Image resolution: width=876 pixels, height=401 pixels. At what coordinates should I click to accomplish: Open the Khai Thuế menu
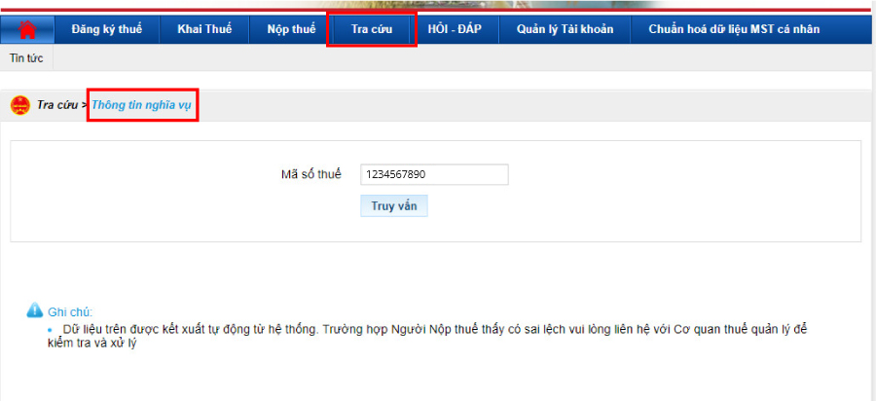204,29
